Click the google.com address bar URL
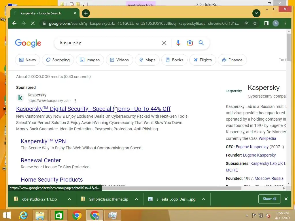Screen dimensions: 295x221 (144, 23)
